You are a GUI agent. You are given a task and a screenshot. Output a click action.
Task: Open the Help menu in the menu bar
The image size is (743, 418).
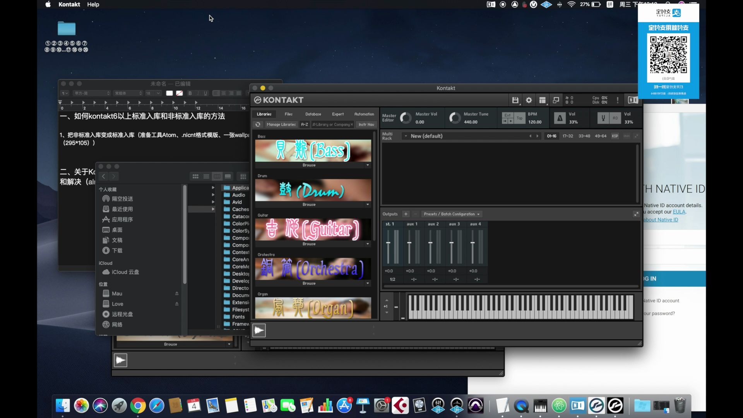(x=93, y=4)
